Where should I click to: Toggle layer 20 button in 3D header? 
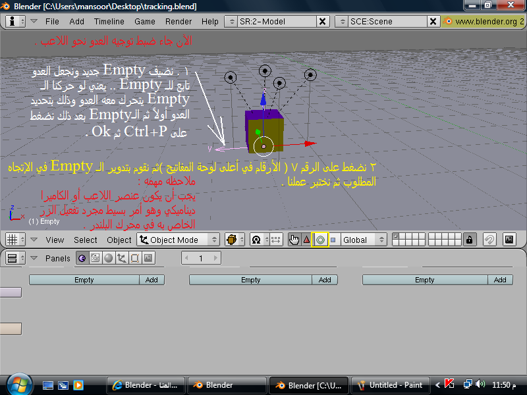click(458, 243)
